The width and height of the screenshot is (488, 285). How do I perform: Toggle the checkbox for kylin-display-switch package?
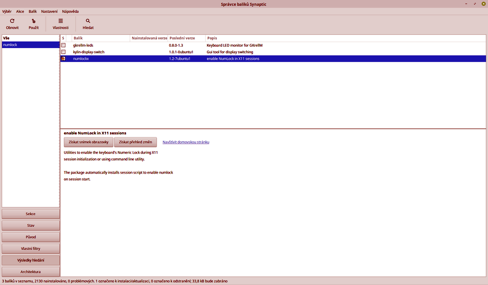coord(63,52)
